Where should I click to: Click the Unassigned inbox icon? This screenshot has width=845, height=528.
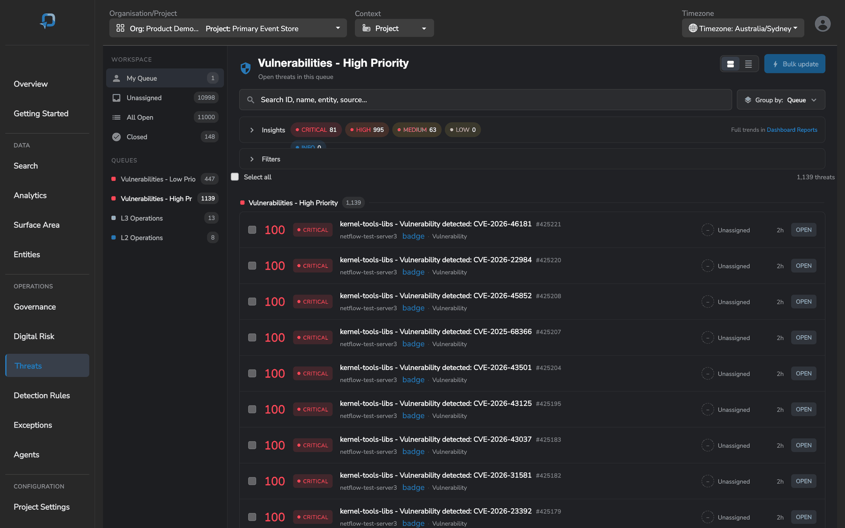(116, 98)
